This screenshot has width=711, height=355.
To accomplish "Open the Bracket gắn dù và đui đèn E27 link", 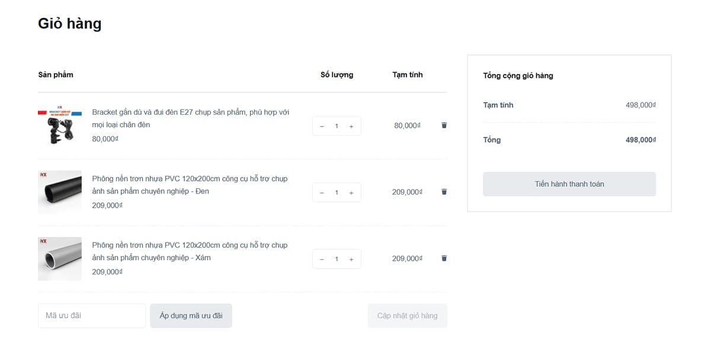I will tap(191, 118).
